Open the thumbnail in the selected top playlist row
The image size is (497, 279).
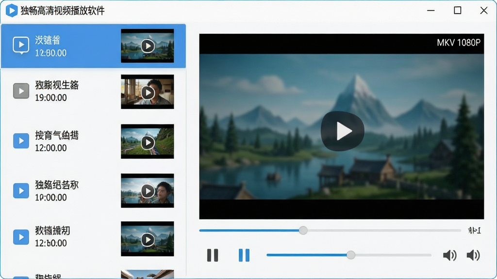point(148,46)
